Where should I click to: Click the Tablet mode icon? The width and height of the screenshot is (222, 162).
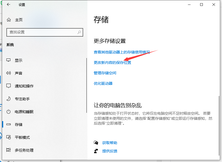[x=9, y=137]
